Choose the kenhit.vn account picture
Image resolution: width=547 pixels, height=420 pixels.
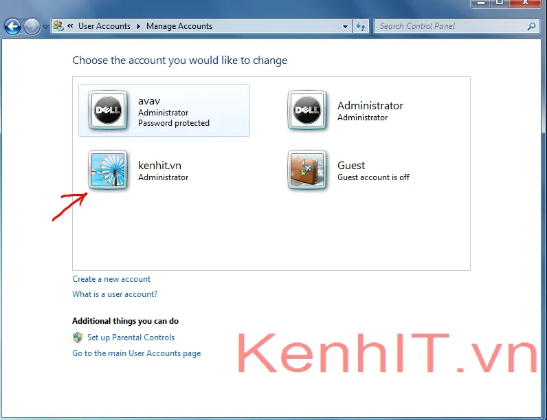coord(108,170)
